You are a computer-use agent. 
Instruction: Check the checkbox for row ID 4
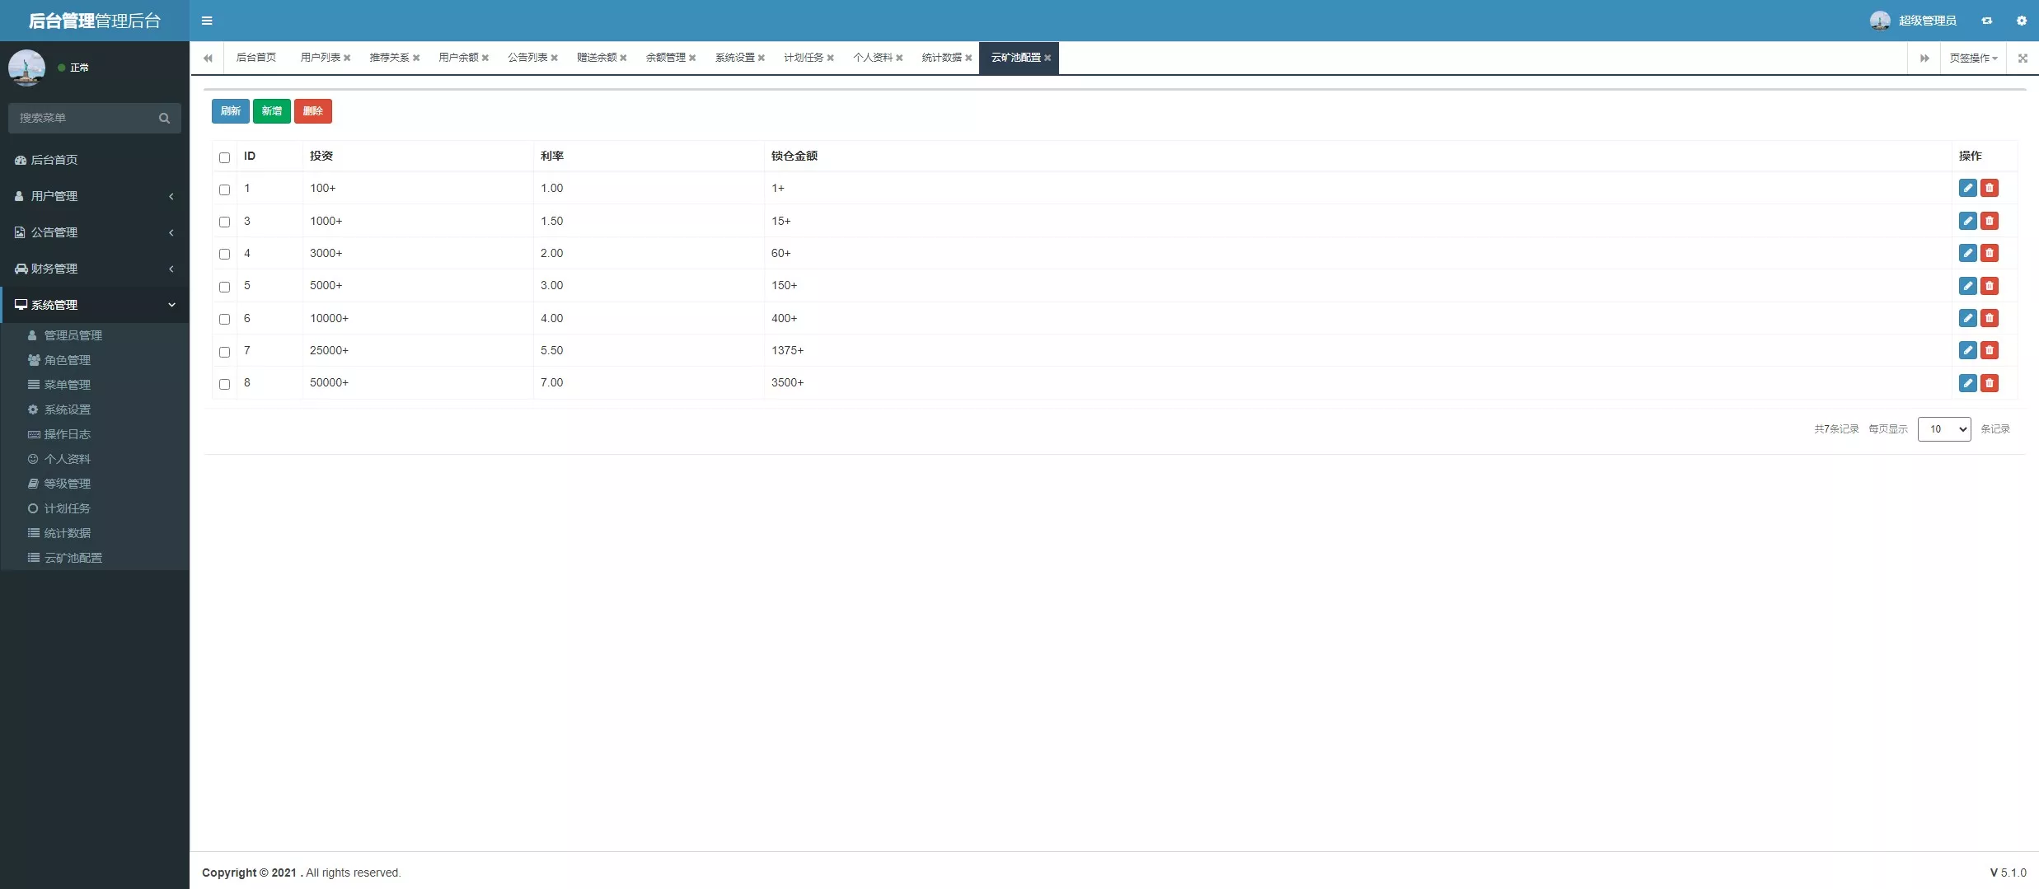pyautogui.click(x=224, y=255)
